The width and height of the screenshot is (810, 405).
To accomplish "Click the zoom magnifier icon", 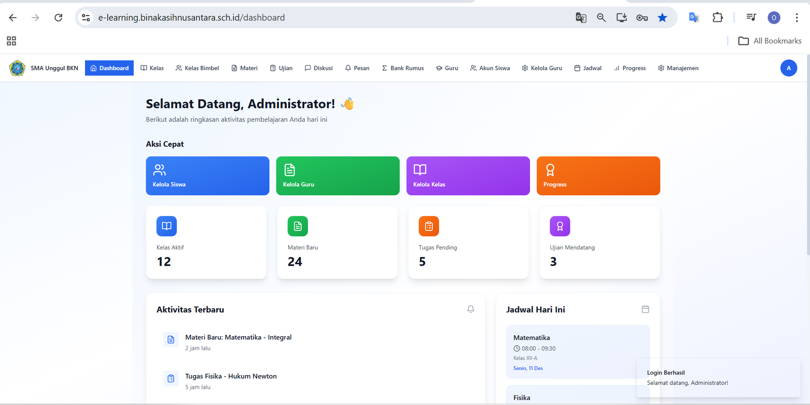I will (x=601, y=18).
